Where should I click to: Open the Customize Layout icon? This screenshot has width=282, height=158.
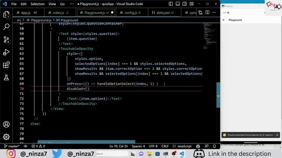click(192, 4)
